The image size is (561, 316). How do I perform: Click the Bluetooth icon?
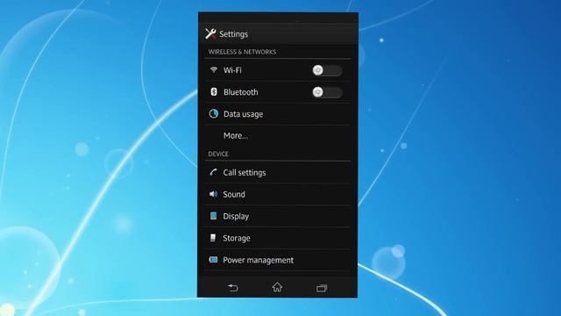[214, 91]
